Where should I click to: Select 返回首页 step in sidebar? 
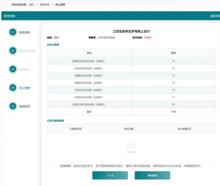coord(25,106)
